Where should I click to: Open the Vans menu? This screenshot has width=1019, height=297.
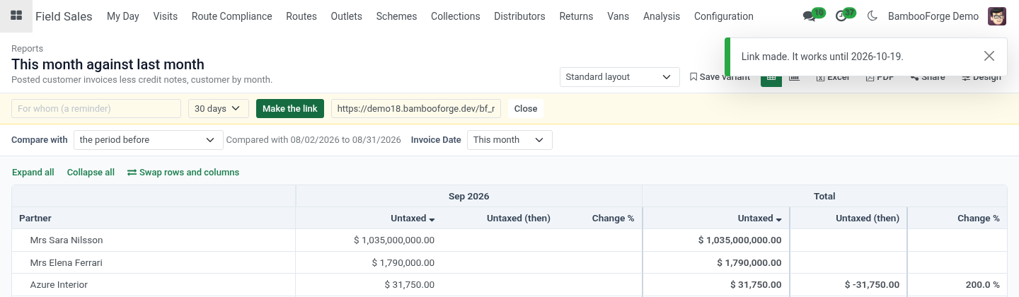tap(618, 16)
